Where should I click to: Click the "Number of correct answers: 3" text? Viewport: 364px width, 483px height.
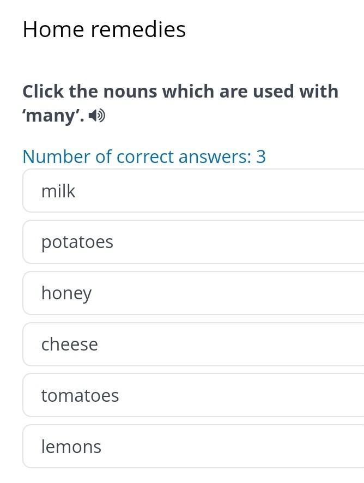144,156
